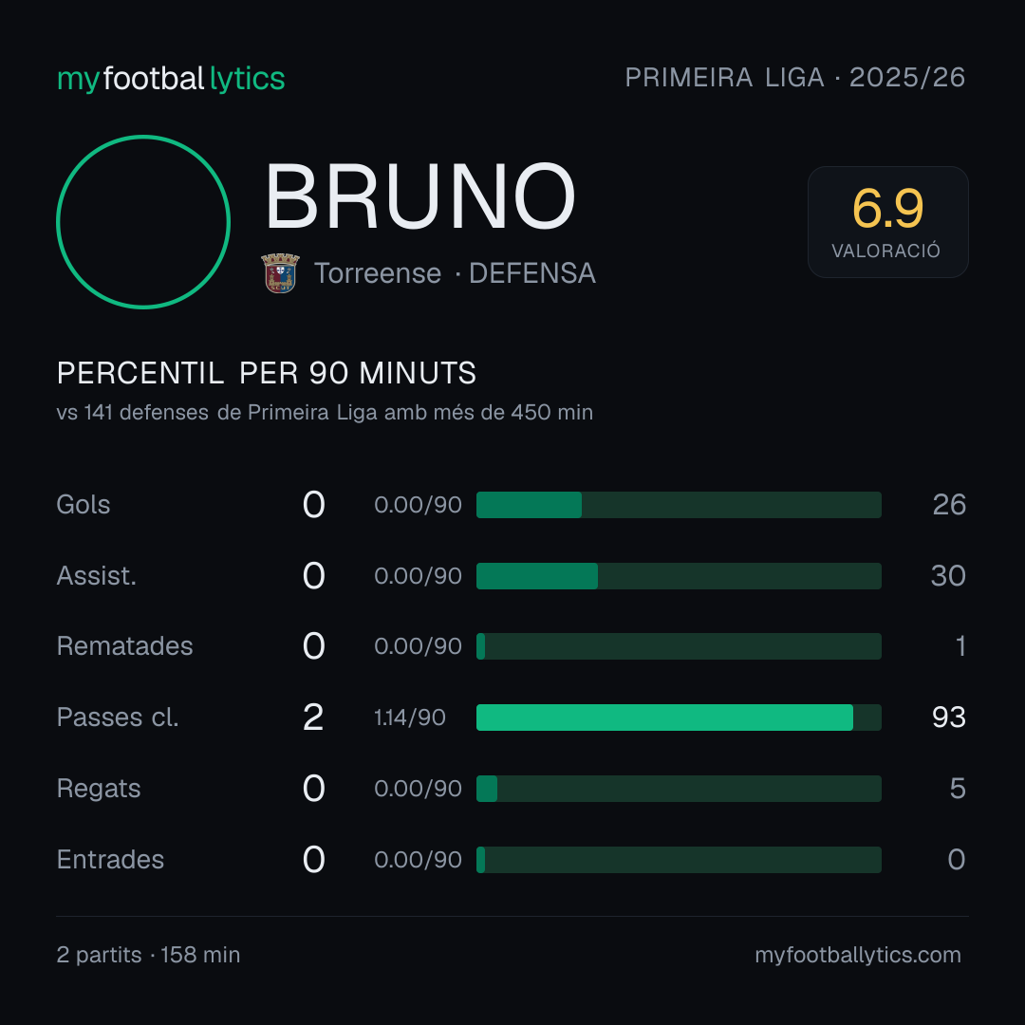Image resolution: width=1025 pixels, height=1025 pixels.
Task: Click the Torreense club crest icon
Action: pyautogui.click(x=280, y=272)
